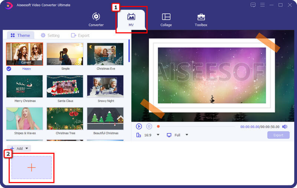
Task: Click the Full display mode text
Action: (x=177, y=135)
